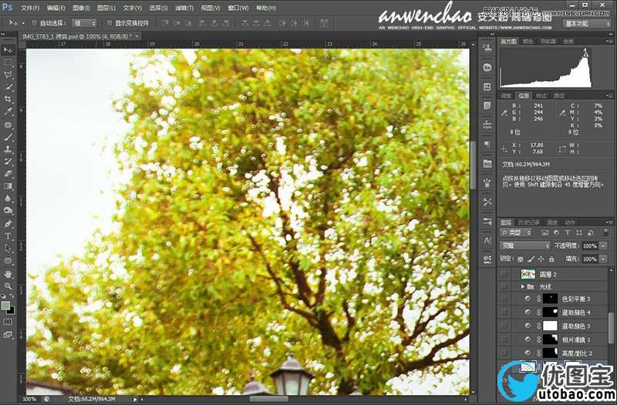Select the Rectangle shape tool
The image size is (617, 405).
pos(8,261)
